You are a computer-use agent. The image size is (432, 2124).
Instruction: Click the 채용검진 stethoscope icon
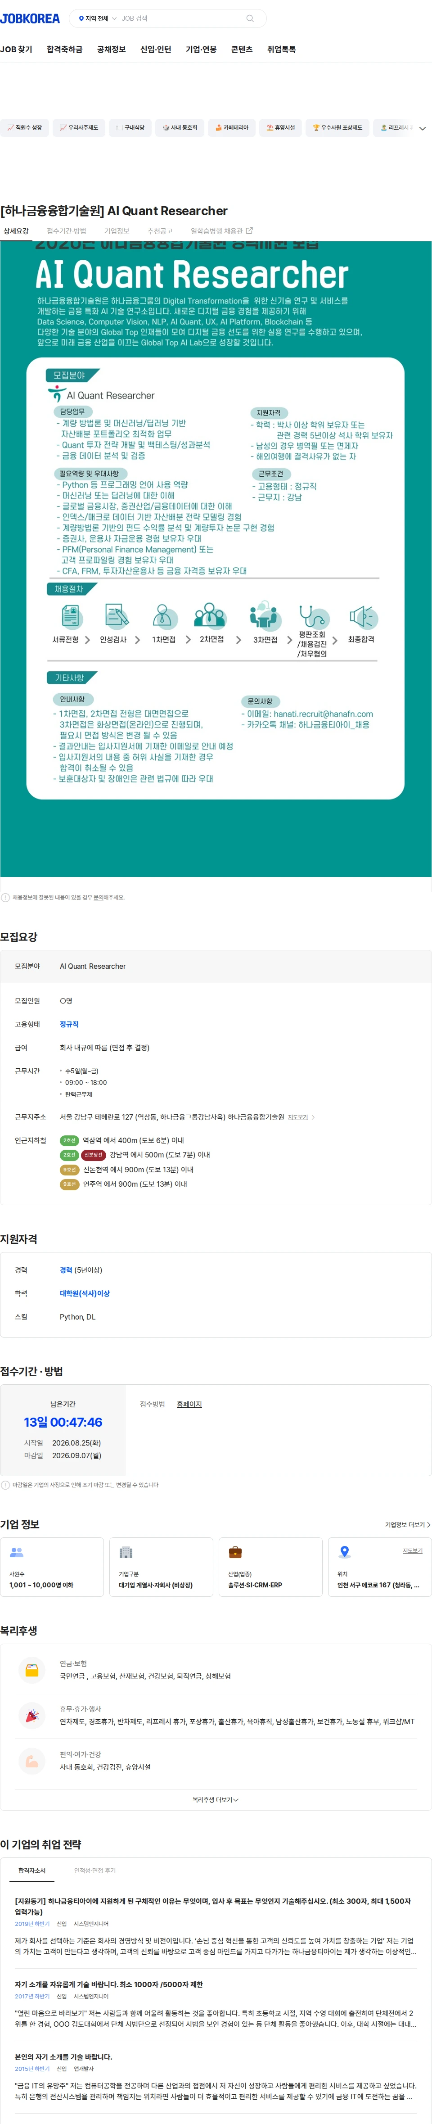313,617
